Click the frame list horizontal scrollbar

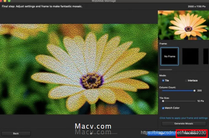[166, 70]
